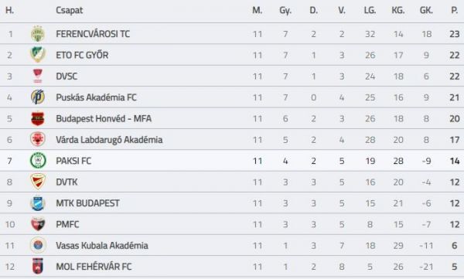464x279 pixels.
Task: Sort the table by the P. column header
Action: click(x=454, y=10)
